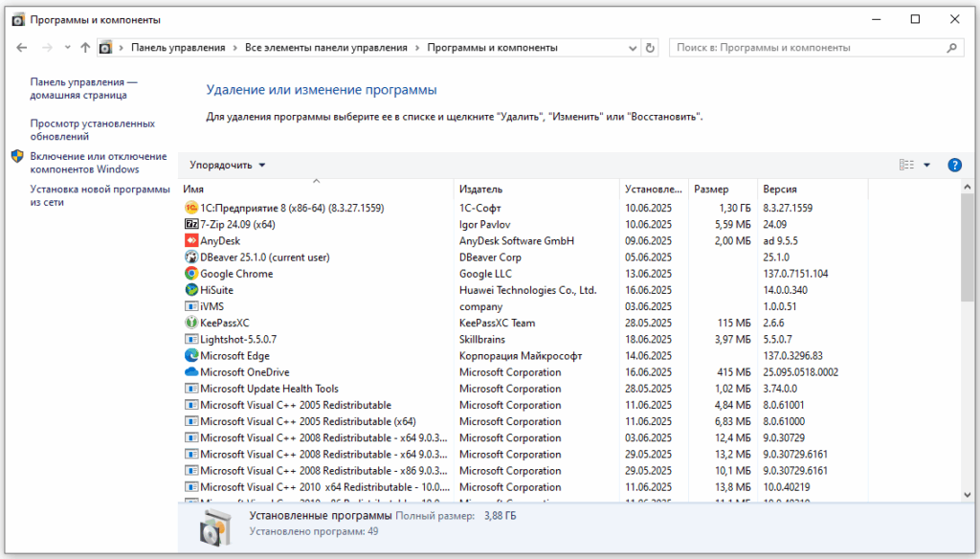Viewport: 980px width, 559px height.
Task: Click the refresh button beside address bar
Action: coord(651,47)
